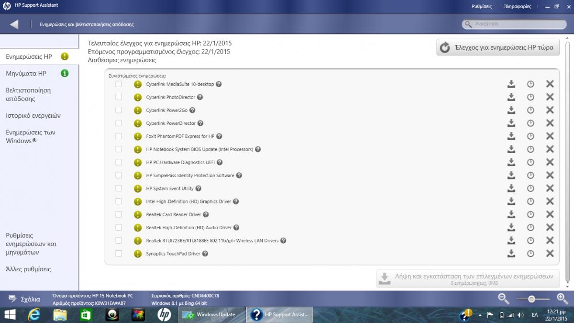The width and height of the screenshot is (574, 323).
Task: Click Λήψη και εγκατάσταση επιλεγμένων ενημερώσεων
Action: click(x=468, y=278)
